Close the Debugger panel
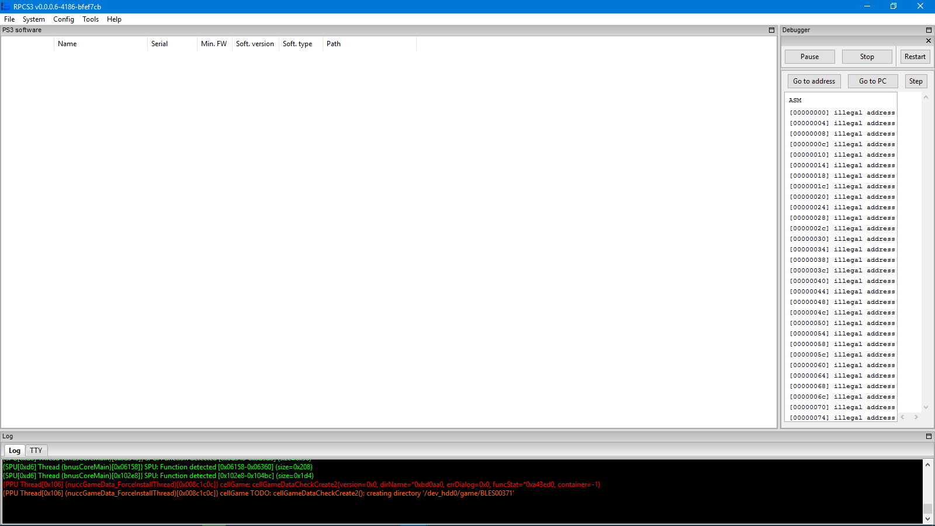This screenshot has width=935, height=526. click(929, 41)
